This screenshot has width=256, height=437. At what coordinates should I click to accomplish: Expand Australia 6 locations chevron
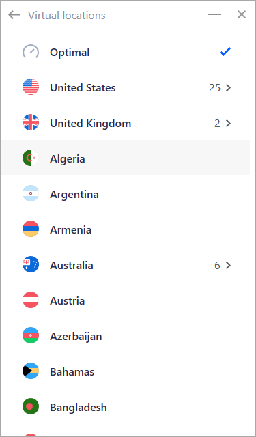[x=229, y=266]
